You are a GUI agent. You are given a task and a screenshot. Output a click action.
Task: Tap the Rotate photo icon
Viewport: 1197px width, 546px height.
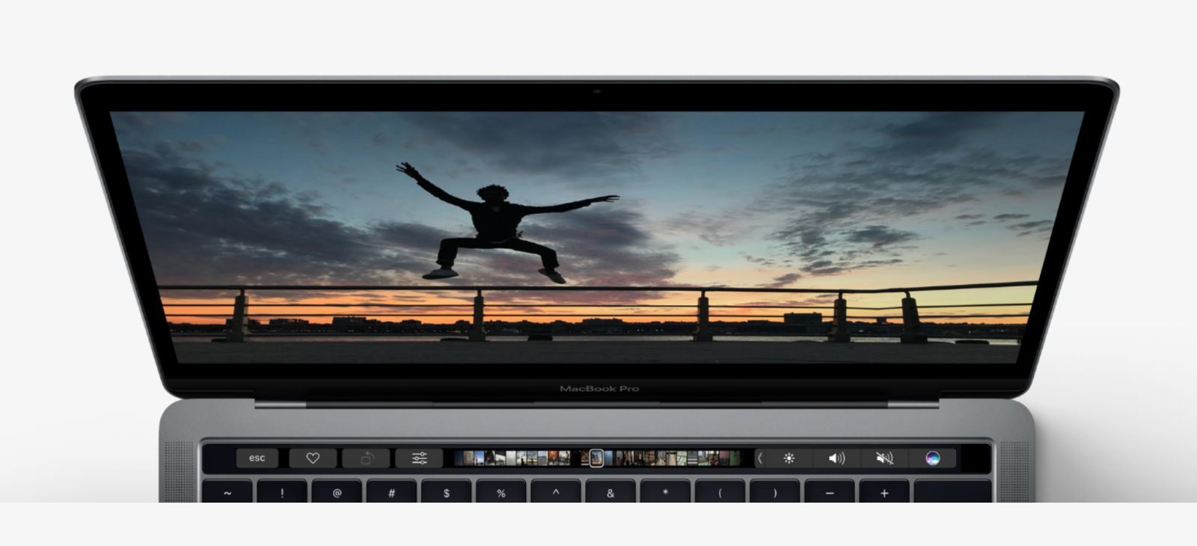point(367,458)
